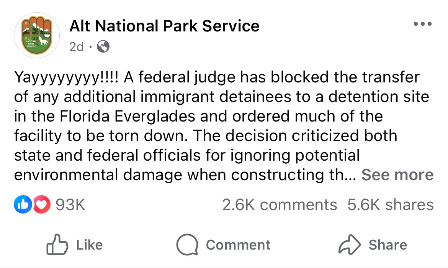Expand the post with See more
448x268 pixels.
pyautogui.click(x=397, y=174)
